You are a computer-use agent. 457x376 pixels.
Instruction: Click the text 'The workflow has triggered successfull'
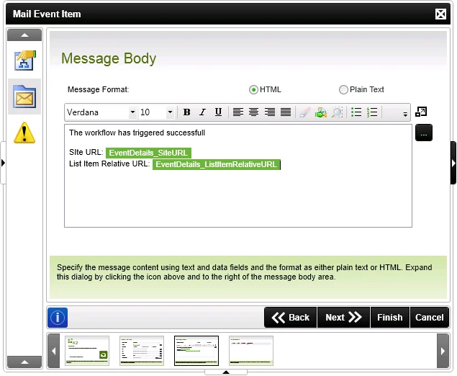coord(137,133)
